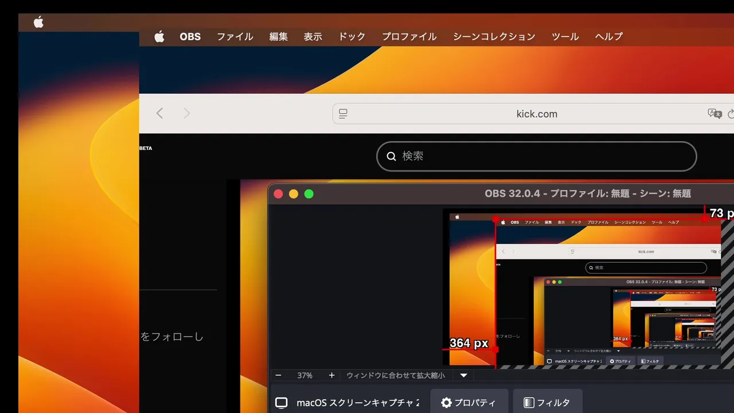734x413 pixels.
Task: Open the ツール menu
Action: pos(565,37)
